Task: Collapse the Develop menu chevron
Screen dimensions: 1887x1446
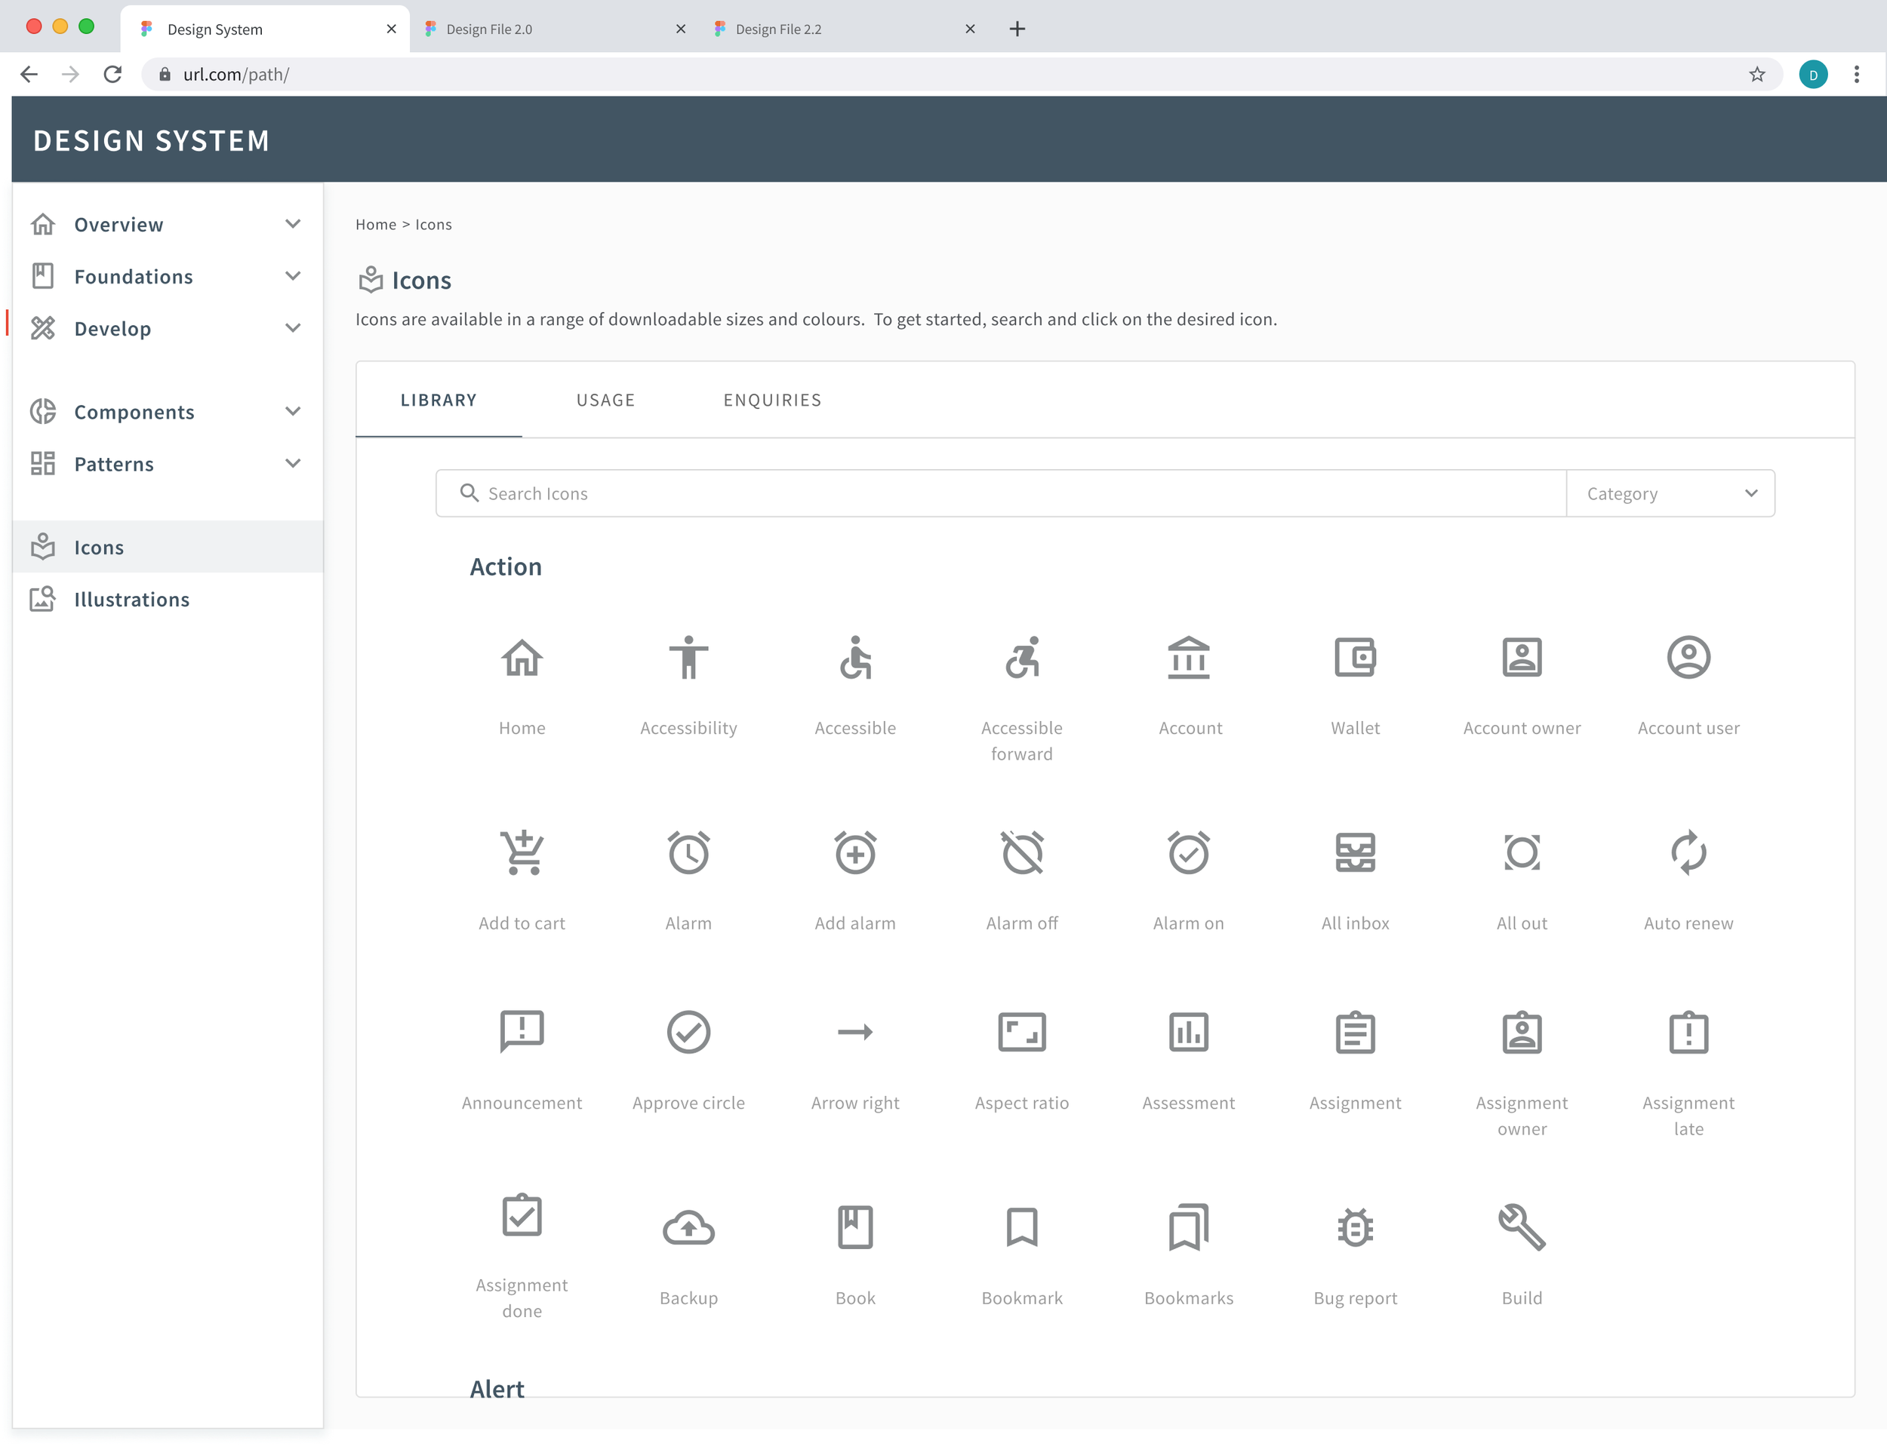Action: pyautogui.click(x=293, y=328)
